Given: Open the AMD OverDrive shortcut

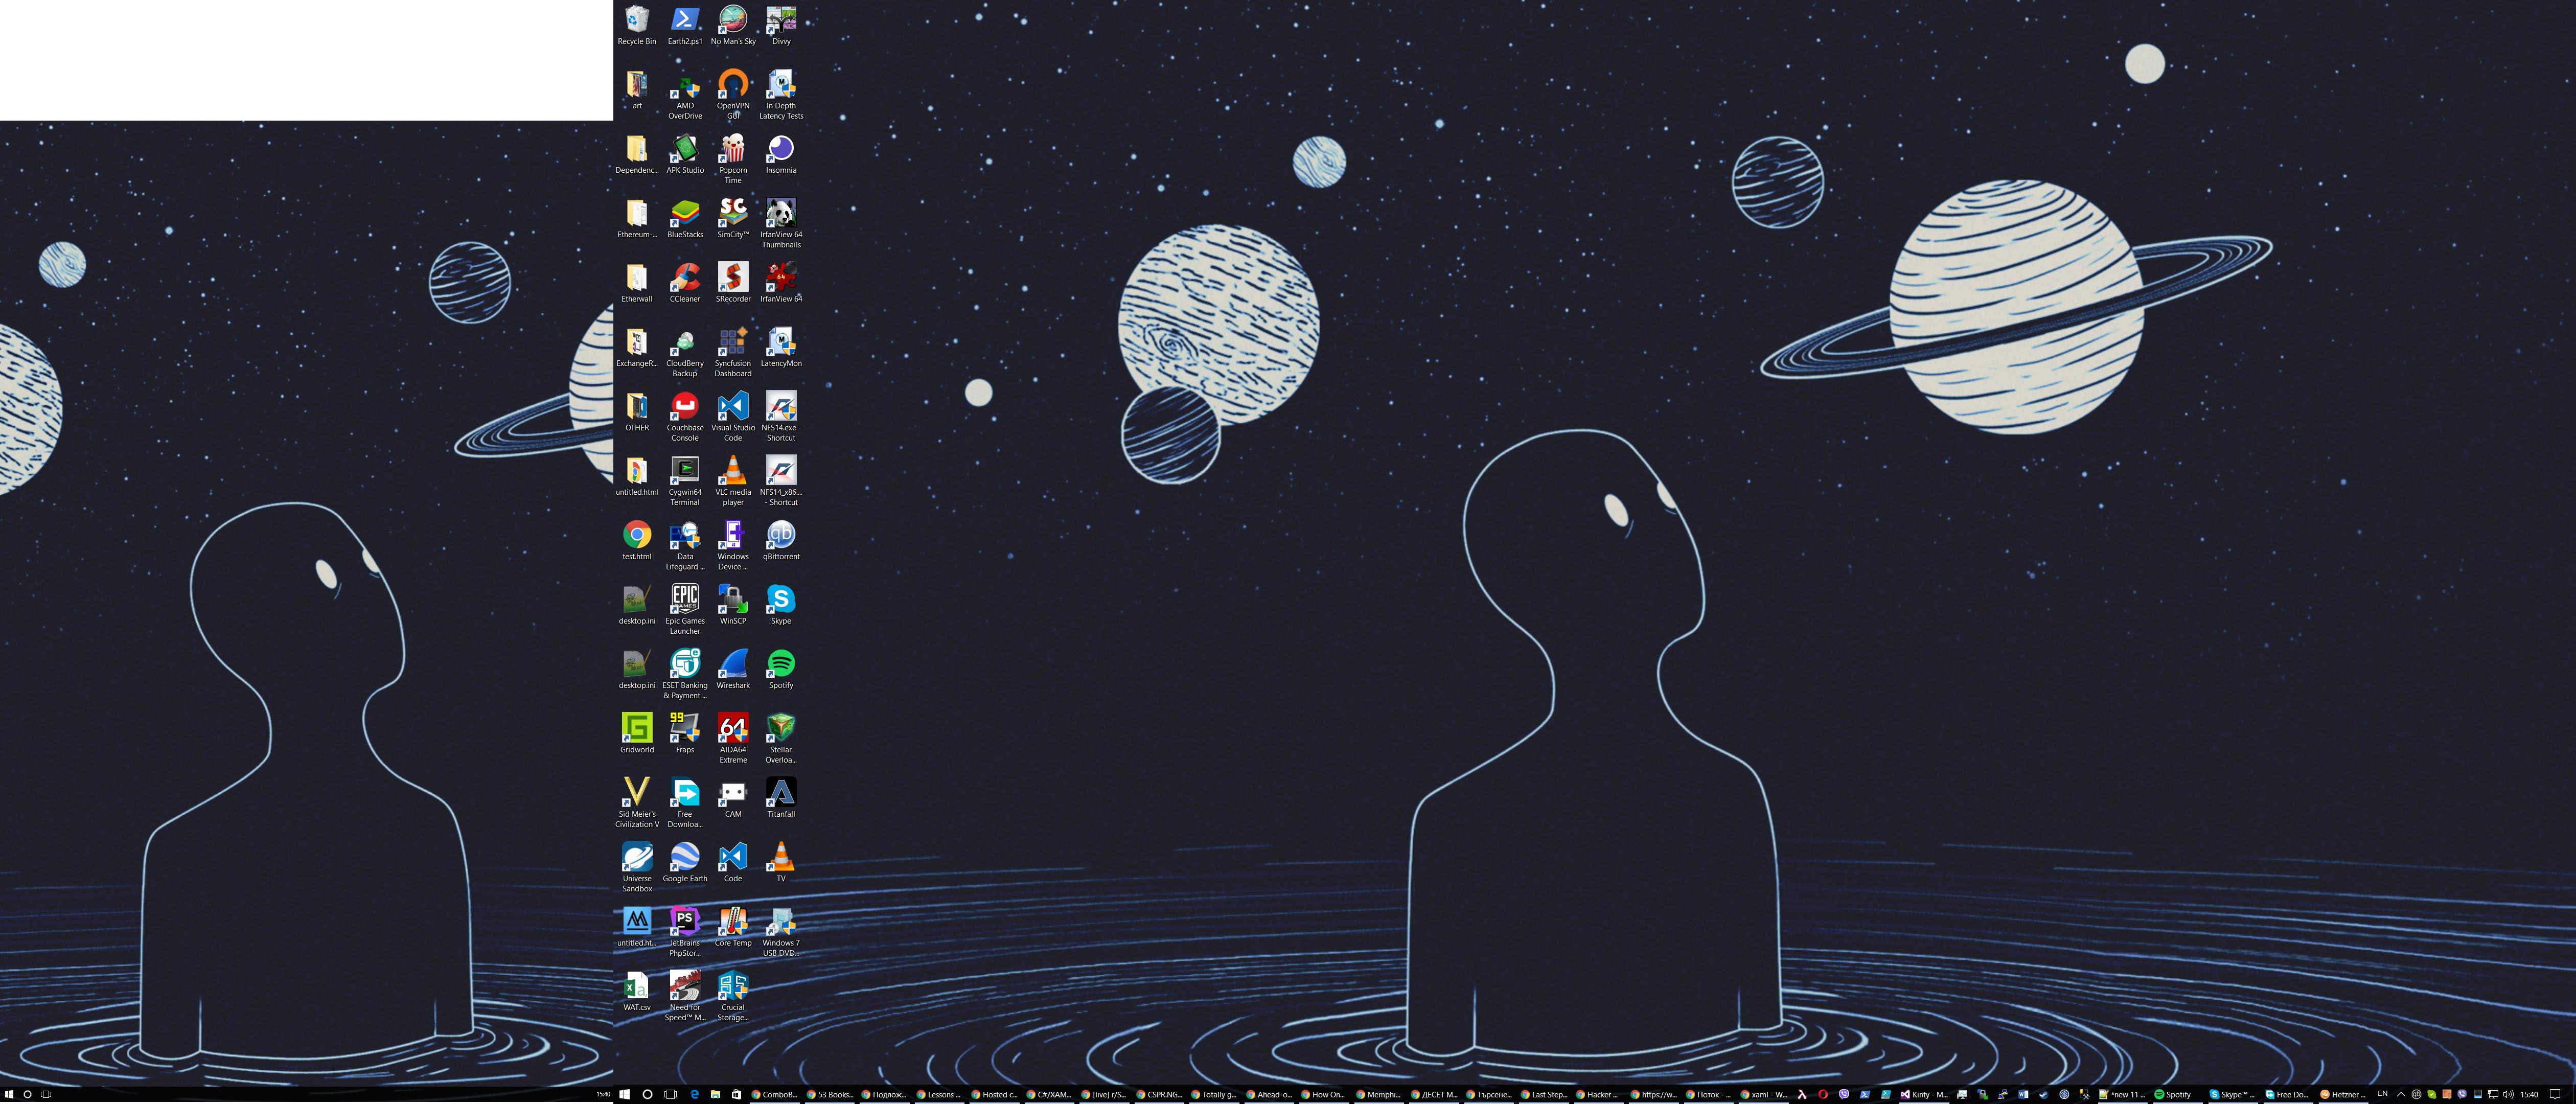Looking at the screenshot, I should (x=685, y=95).
